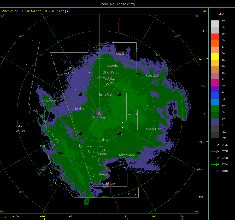Click the dBZ legend heading
Image resolution: width=235 pixels, height=220 pixels.
(221, 14)
